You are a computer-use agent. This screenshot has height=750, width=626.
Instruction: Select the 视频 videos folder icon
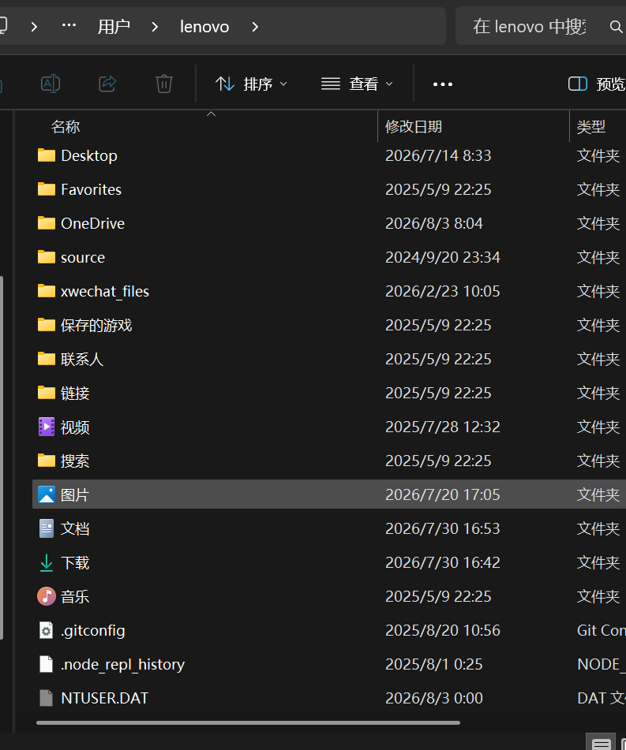click(47, 427)
